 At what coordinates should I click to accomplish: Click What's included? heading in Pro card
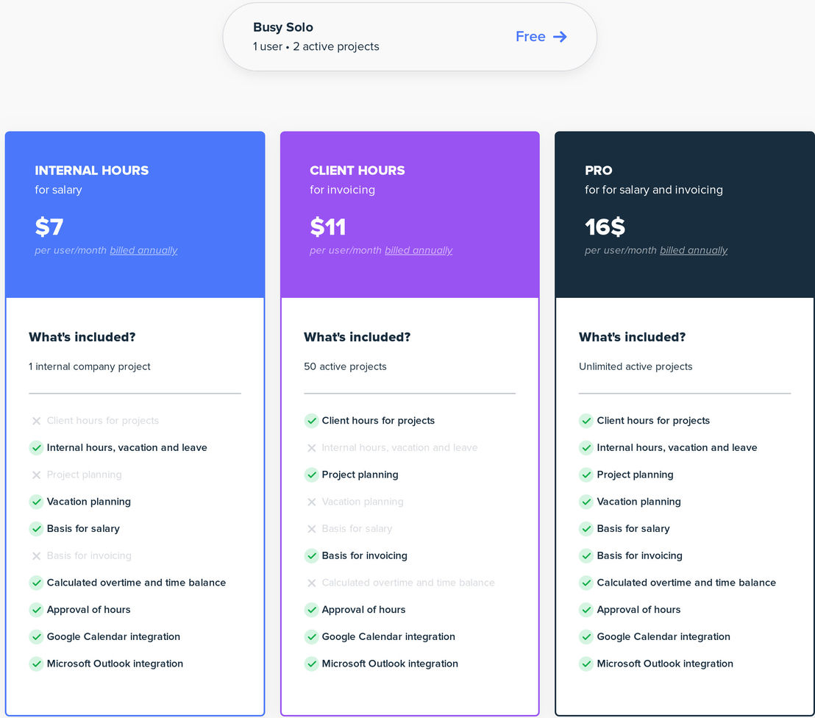(x=632, y=337)
